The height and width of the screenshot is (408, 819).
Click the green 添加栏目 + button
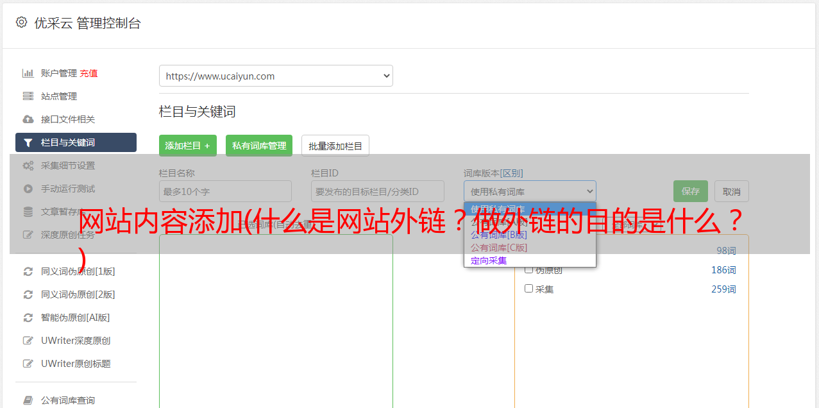point(187,146)
